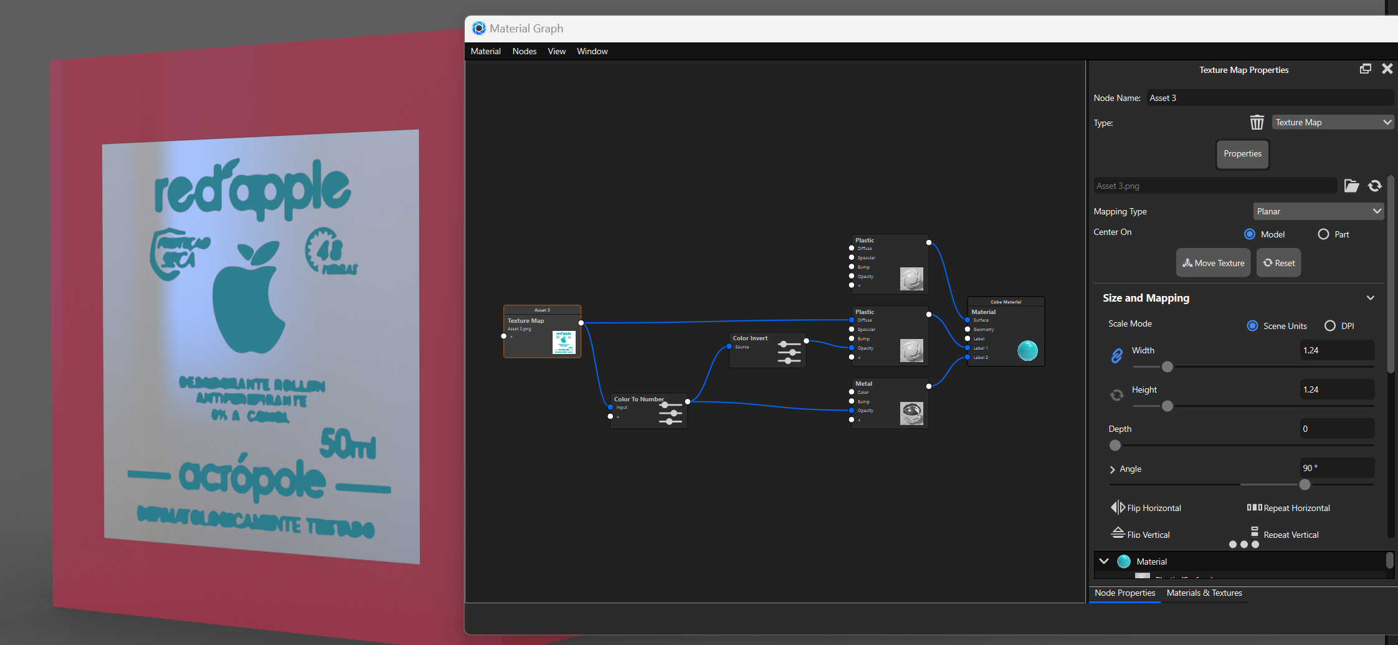The image size is (1398, 645).
Task: Click the Color Invert Source input socket
Action: tap(729, 346)
